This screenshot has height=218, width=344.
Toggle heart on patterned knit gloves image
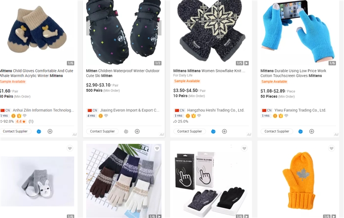(x=157, y=148)
